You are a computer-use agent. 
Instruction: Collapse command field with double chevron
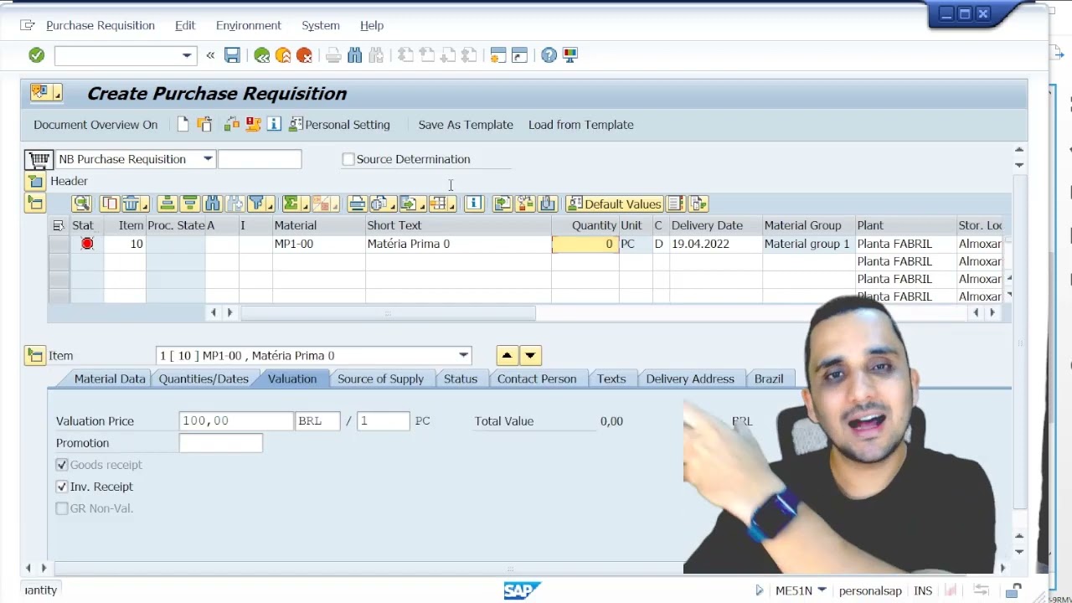[x=210, y=55]
